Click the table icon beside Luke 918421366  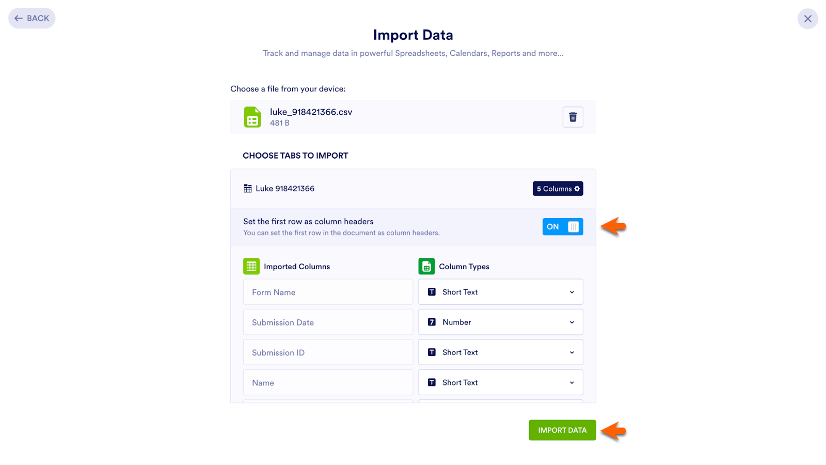(x=248, y=189)
